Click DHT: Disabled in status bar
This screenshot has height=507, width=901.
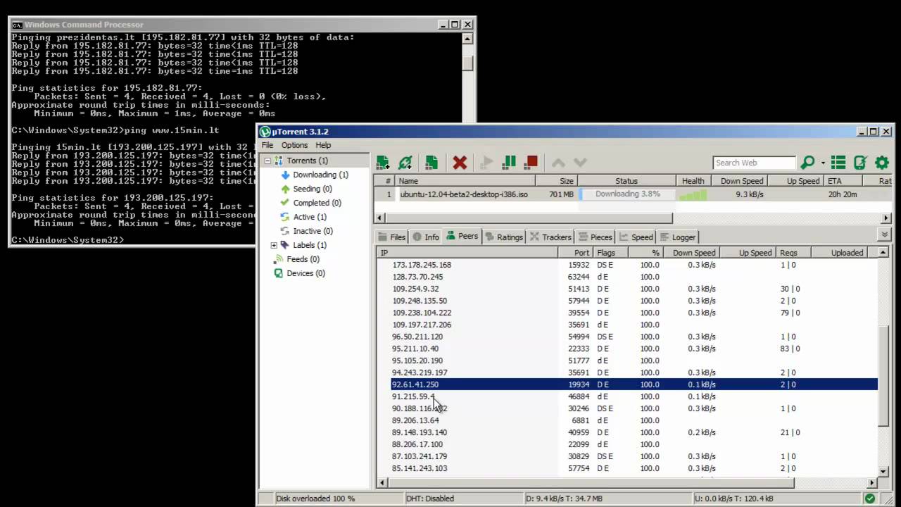click(x=430, y=499)
